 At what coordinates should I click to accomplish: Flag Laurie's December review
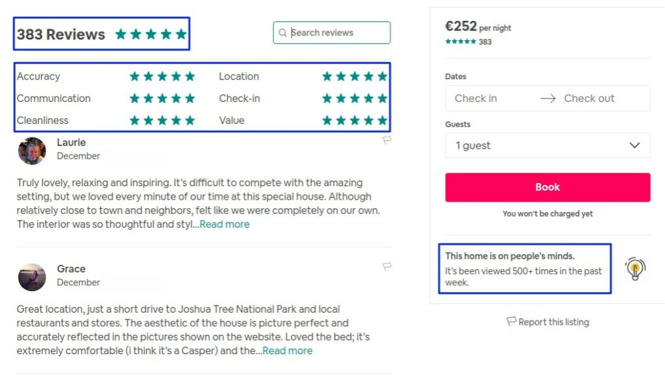coord(386,140)
